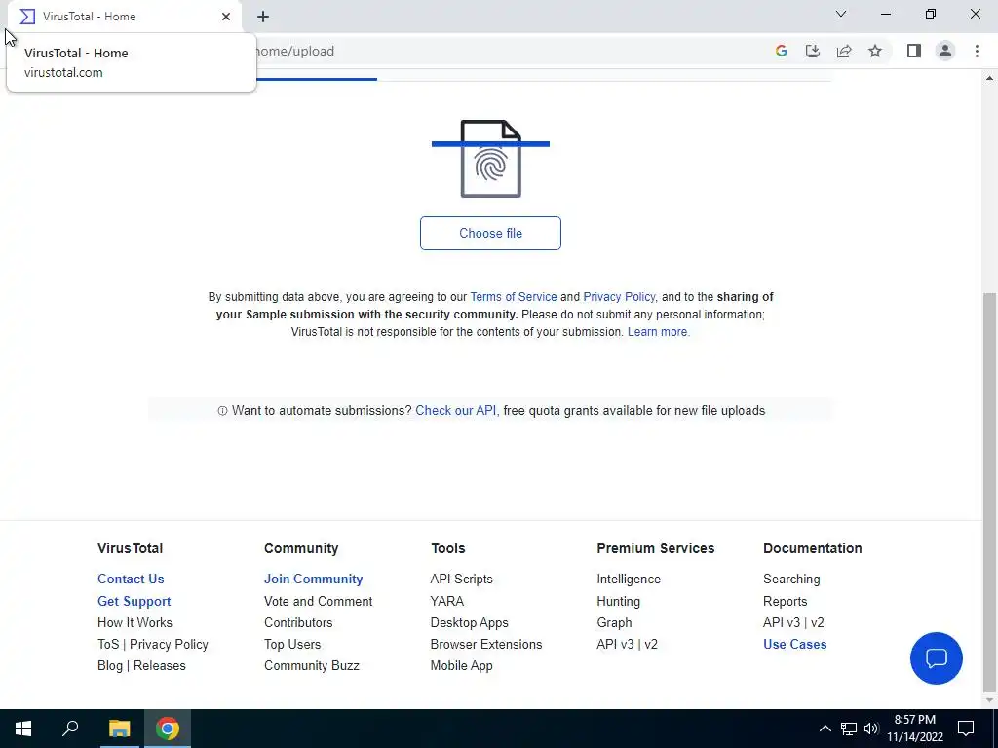This screenshot has height=748, width=998.
Task: Open the chat support bubble
Action: [937, 657]
